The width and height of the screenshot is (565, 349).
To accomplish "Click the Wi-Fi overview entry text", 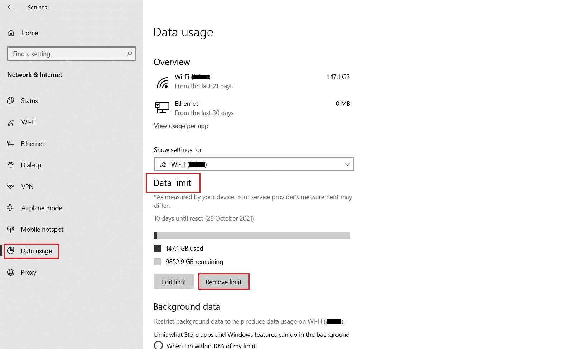I will [x=193, y=77].
